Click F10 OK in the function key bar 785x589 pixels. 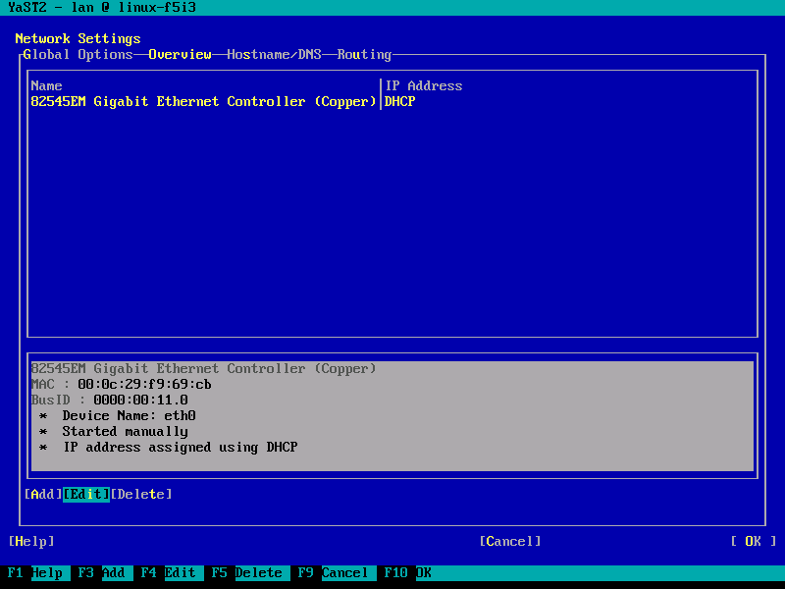point(408,573)
